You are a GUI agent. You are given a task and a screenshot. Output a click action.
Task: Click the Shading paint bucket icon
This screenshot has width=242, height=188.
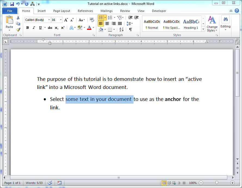[x=101, y=29]
